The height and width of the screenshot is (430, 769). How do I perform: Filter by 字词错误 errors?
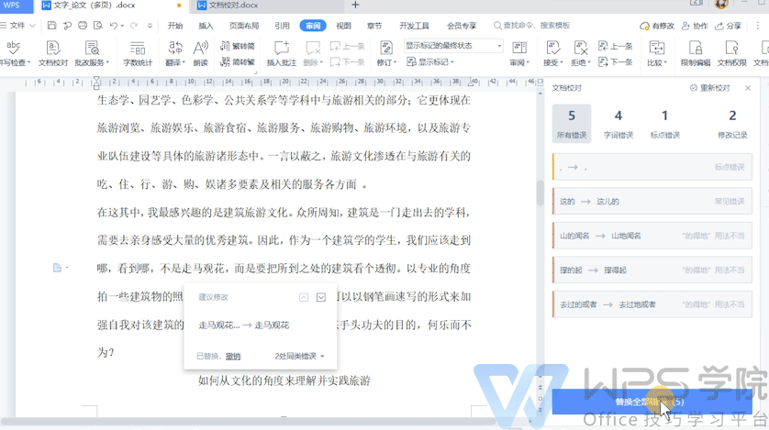coord(618,124)
